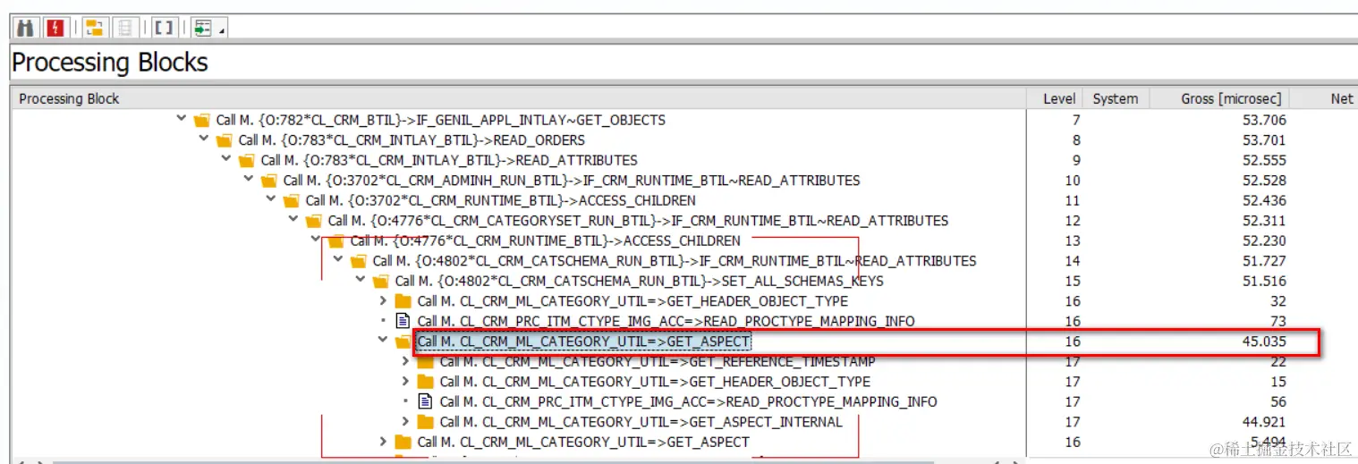Click folder icon of GET_ASPECT_INTERNAL row
Screen dimensions: 1358x464
(425, 422)
